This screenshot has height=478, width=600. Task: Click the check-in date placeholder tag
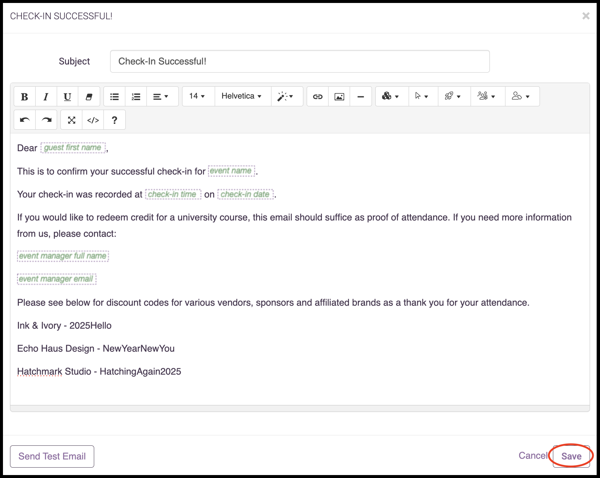point(245,194)
